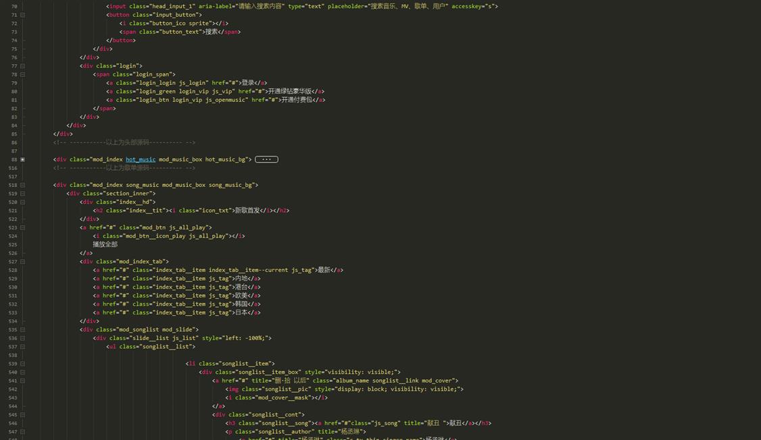Collapse the fold marker on line 71
This screenshot has width=761, height=440.
(x=23, y=15)
